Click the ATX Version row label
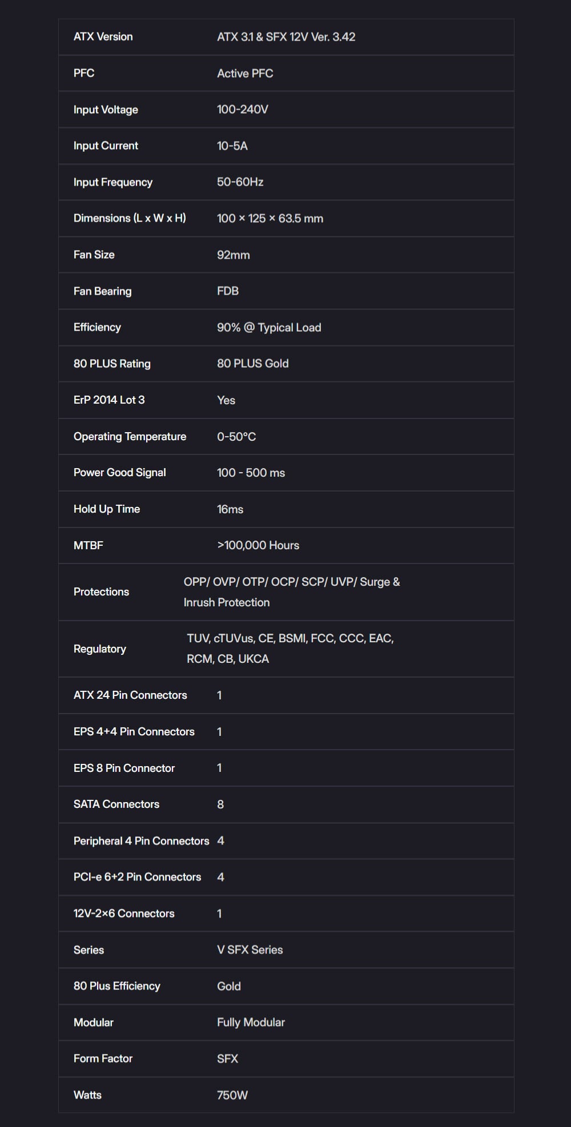571x1127 pixels. [x=103, y=37]
